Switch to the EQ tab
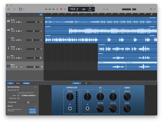Screen dimensions: 163x123 pos(86,83)
